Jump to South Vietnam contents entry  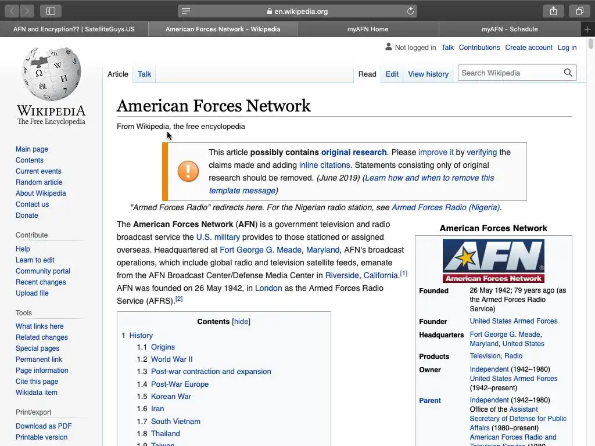(x=175, y=422)
